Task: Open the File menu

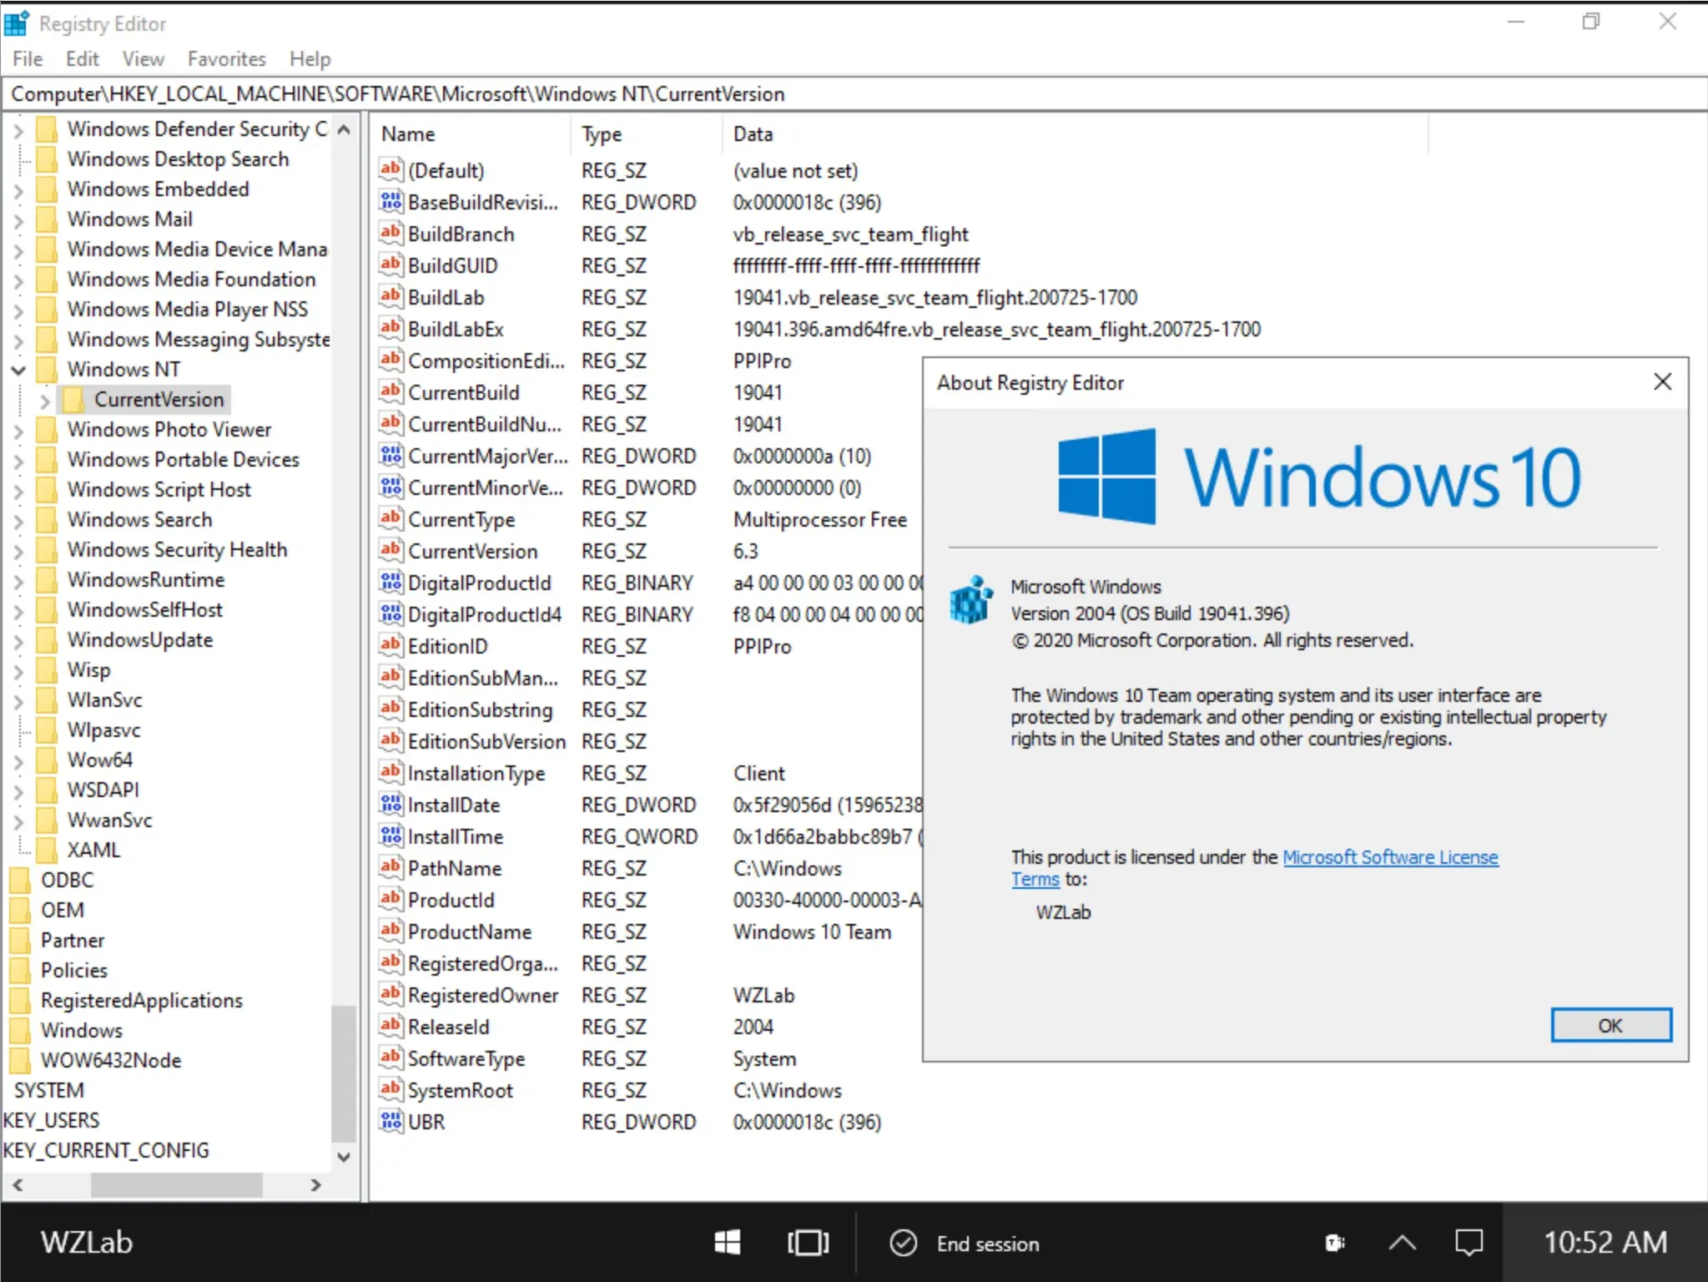Action: pos(28,58)
